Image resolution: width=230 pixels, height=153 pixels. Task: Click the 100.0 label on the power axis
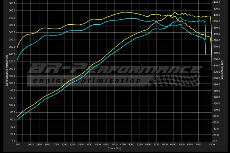pos(12,105)
